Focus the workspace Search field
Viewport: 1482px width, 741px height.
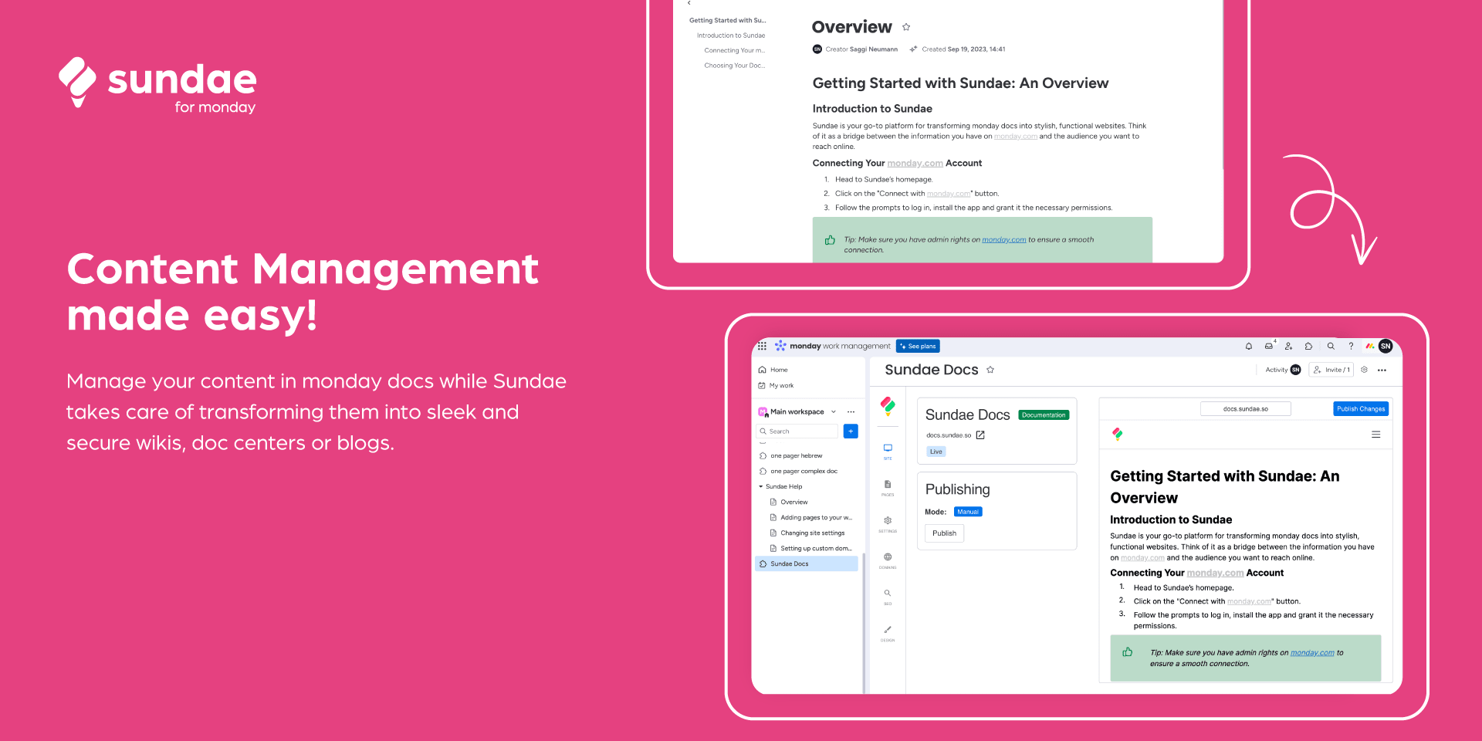pos(797,431)
